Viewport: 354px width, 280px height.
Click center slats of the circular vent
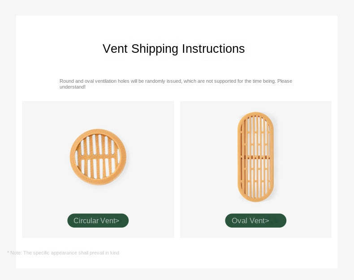coord(98,157)
